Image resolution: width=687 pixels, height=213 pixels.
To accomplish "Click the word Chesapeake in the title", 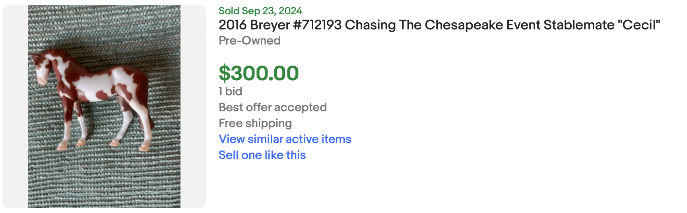I will (464, 25).
